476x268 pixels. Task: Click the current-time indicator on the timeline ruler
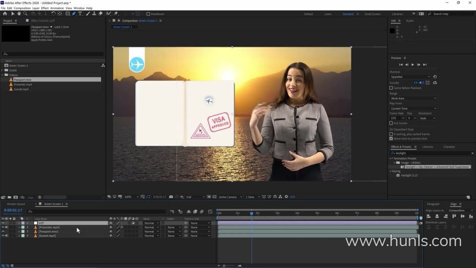251,213
